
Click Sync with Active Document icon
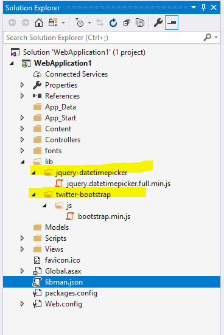[x=100, y=22]
